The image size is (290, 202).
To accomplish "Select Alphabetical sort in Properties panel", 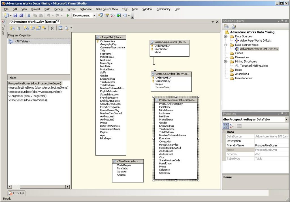I will (232, 126).
